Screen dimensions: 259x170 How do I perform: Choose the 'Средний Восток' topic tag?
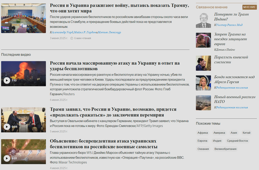237,141
